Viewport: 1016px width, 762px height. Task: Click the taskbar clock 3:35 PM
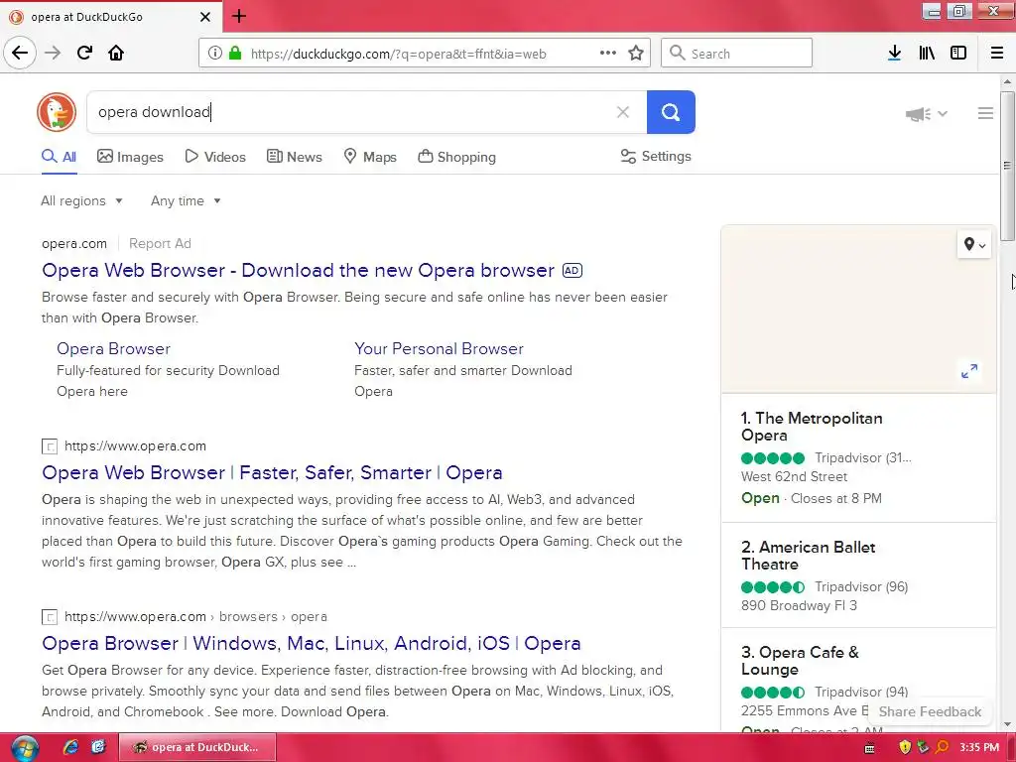point(979,747)
